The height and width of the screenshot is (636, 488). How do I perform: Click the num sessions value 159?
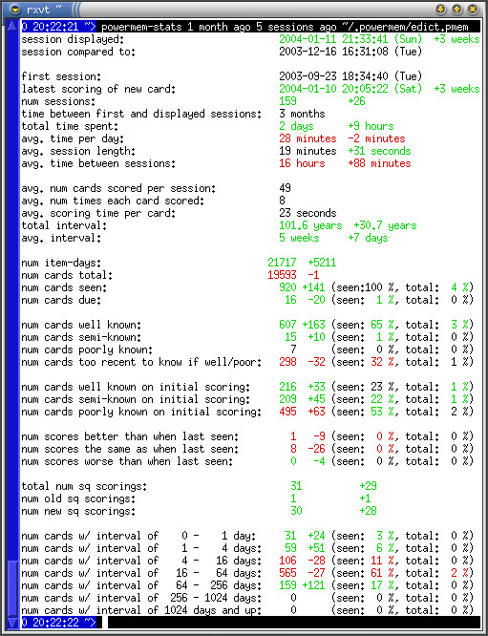pyautogui.click(x=287, y=101)
